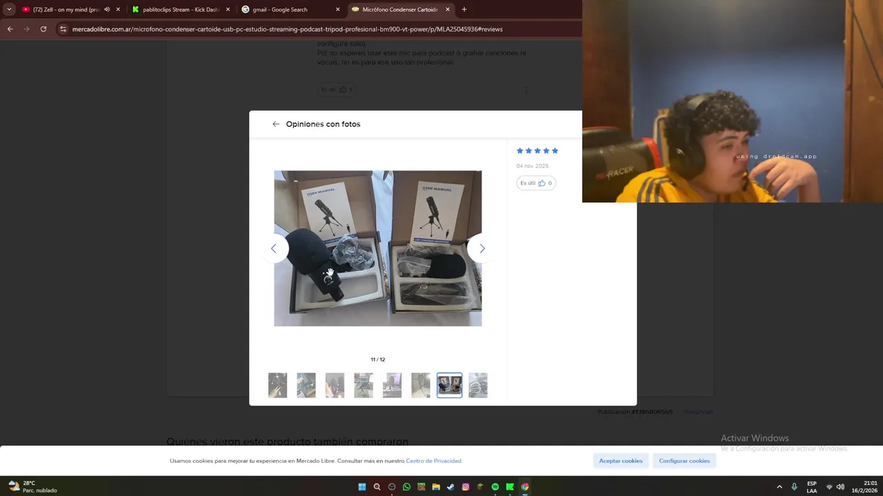Select the last partially visible photo thumbnail
This screenshot has width=883, height=496.
point(478,385)
